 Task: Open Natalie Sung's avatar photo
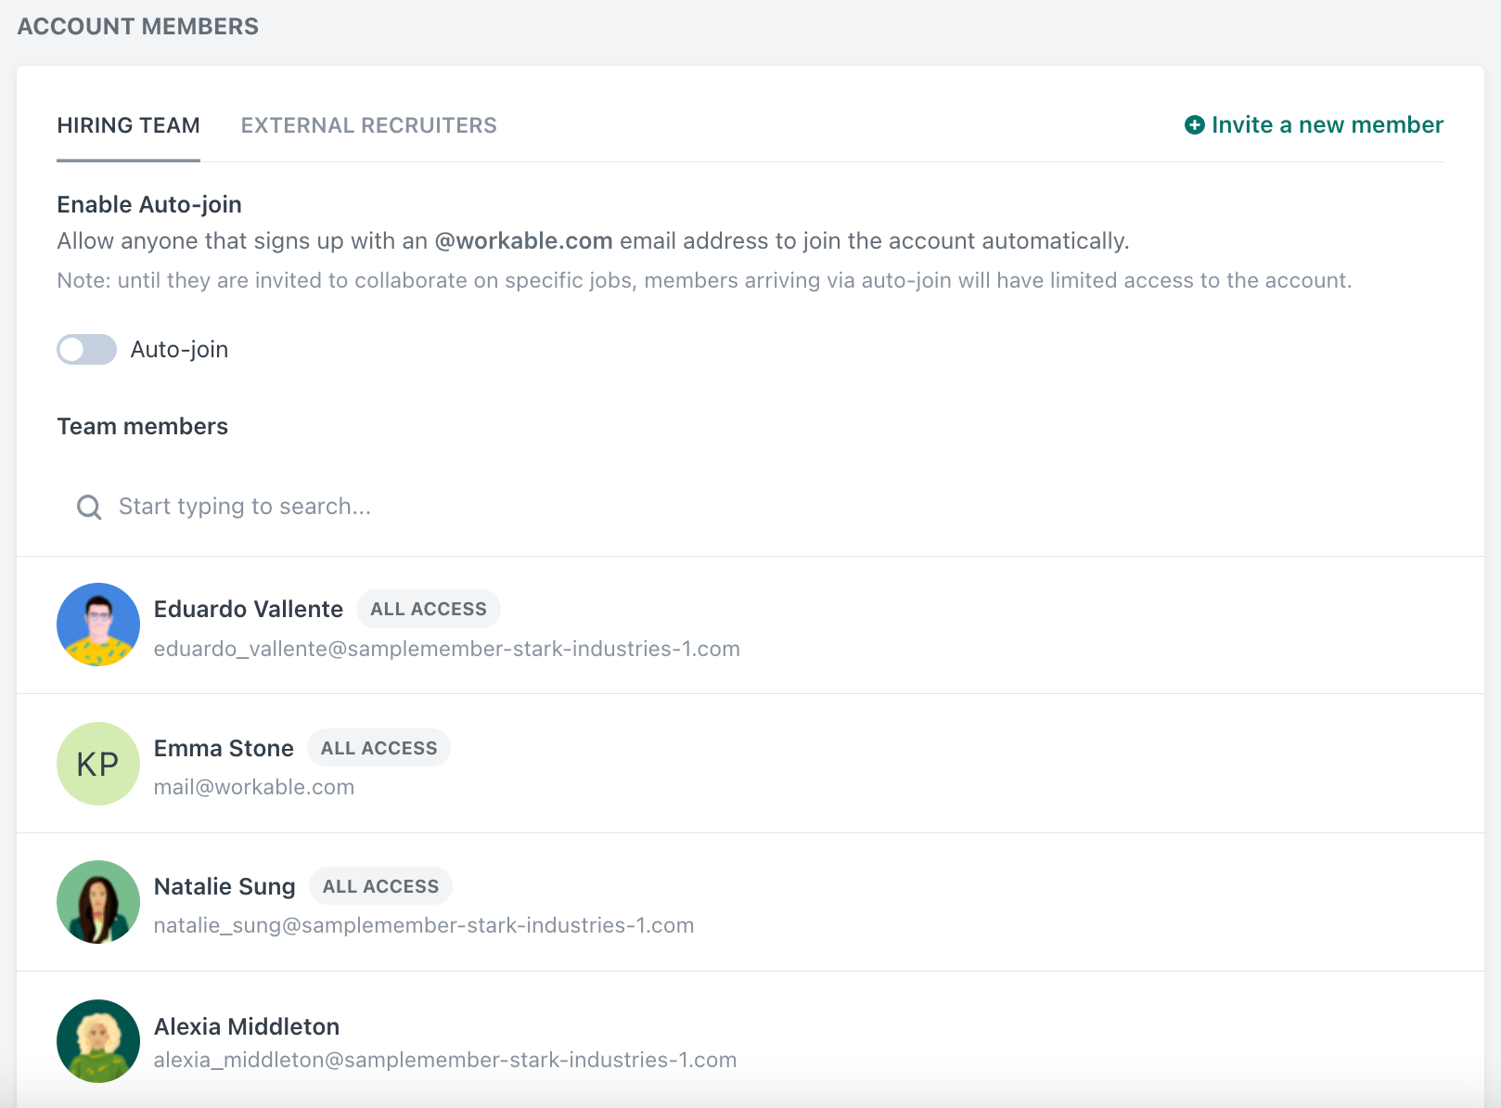pos(98,902)
